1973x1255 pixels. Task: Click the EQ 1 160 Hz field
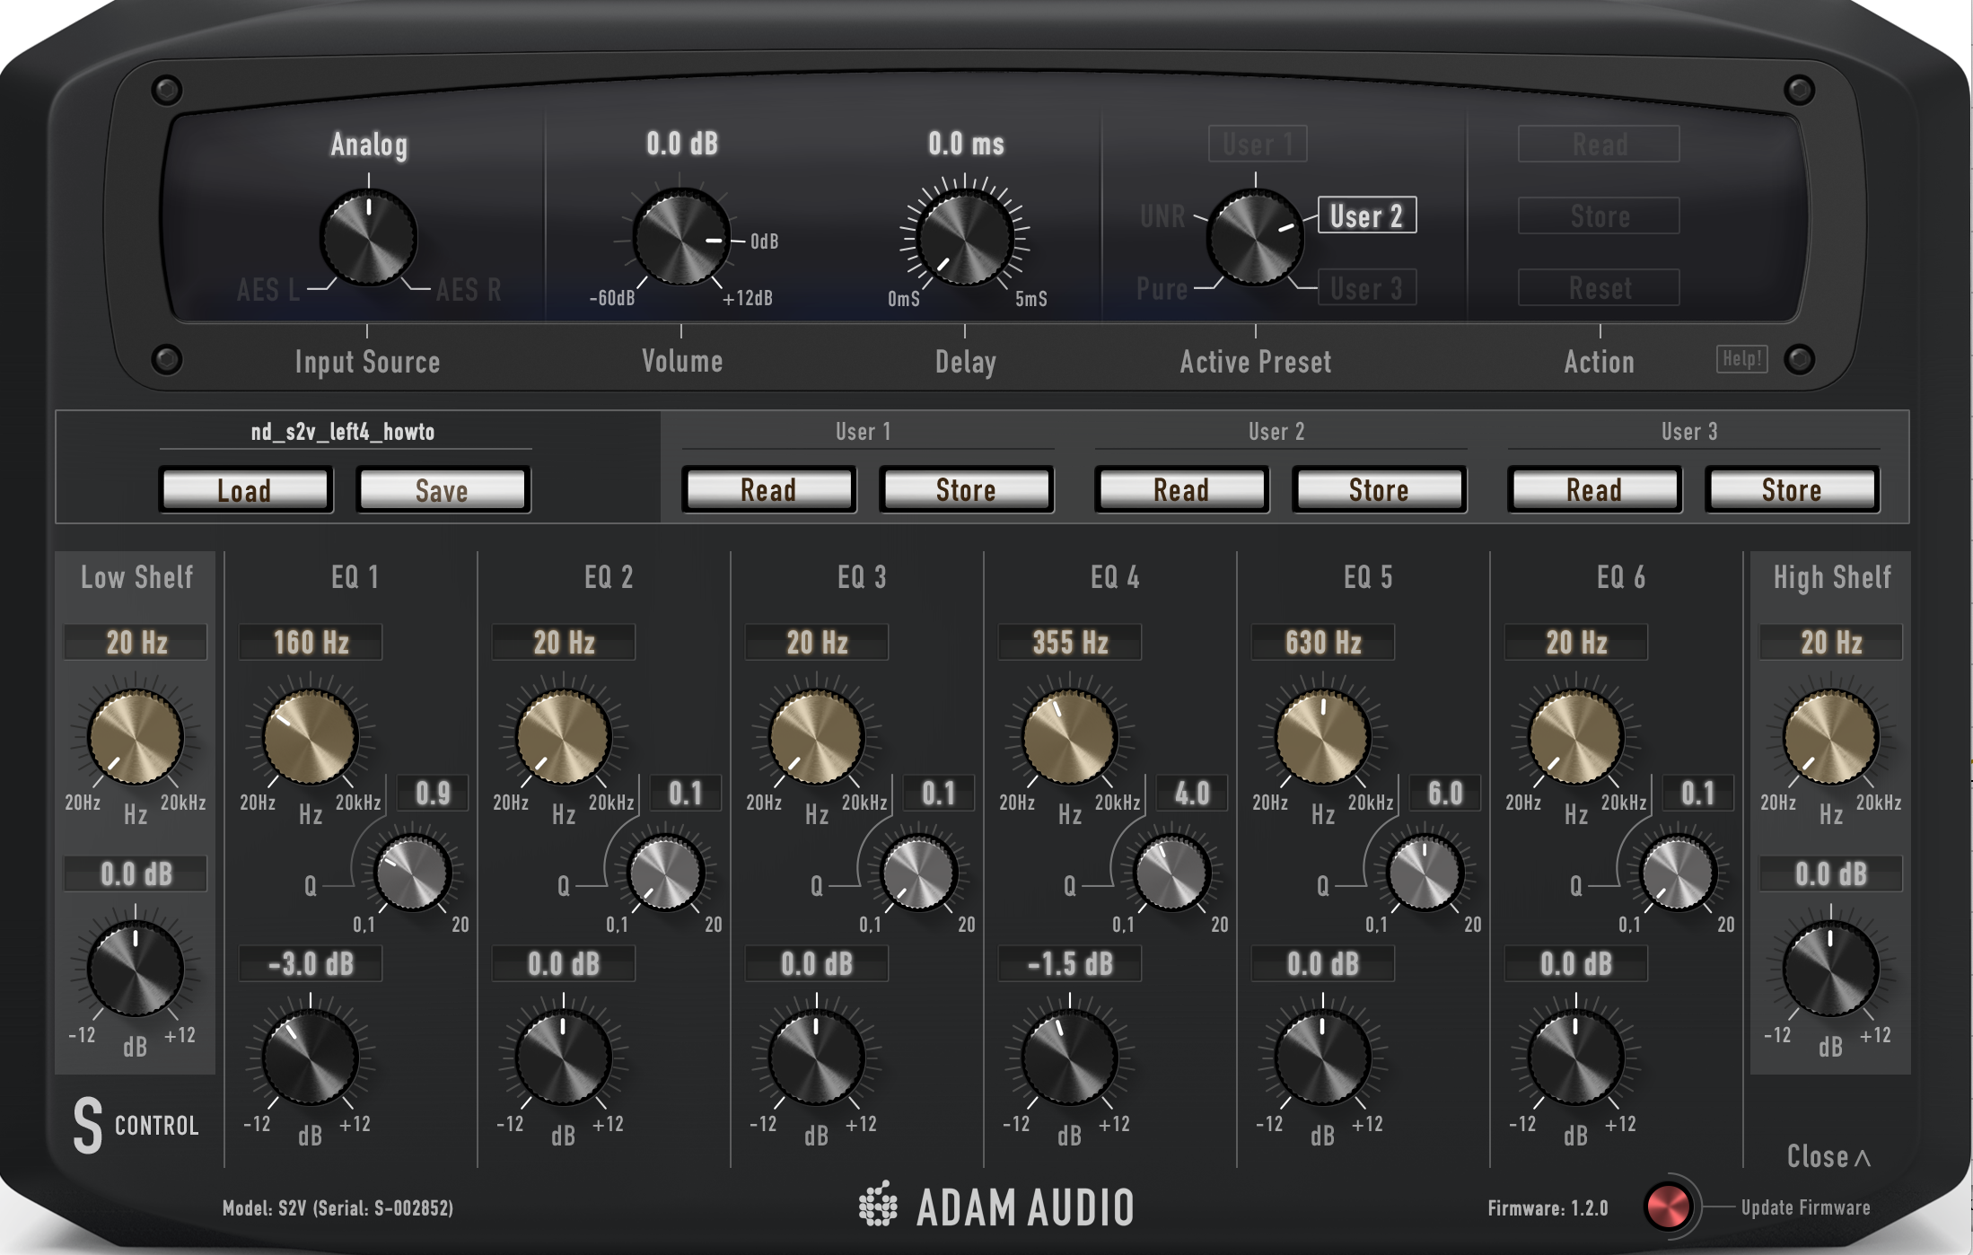pos(311,643)
